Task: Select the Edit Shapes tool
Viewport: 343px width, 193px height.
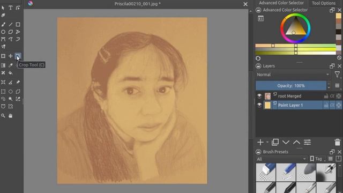Action: [18, 8]
